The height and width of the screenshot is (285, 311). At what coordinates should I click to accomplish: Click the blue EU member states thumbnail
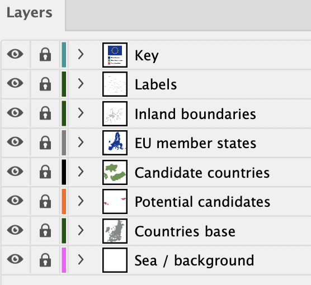tap(115, 142)
